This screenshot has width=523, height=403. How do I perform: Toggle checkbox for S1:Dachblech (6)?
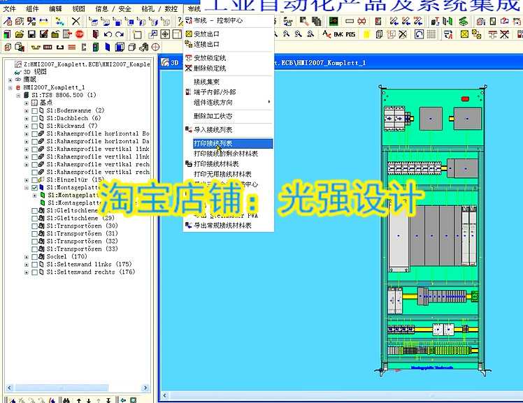35,118
